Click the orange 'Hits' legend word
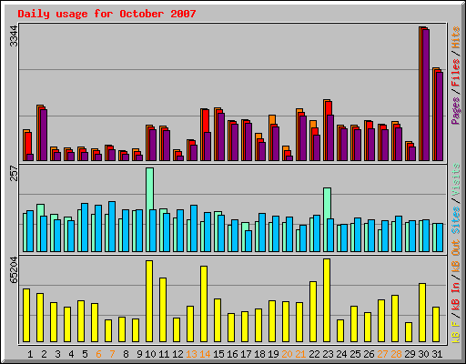The width and height of the screenshot is (466, 364). tap(455, 37)
